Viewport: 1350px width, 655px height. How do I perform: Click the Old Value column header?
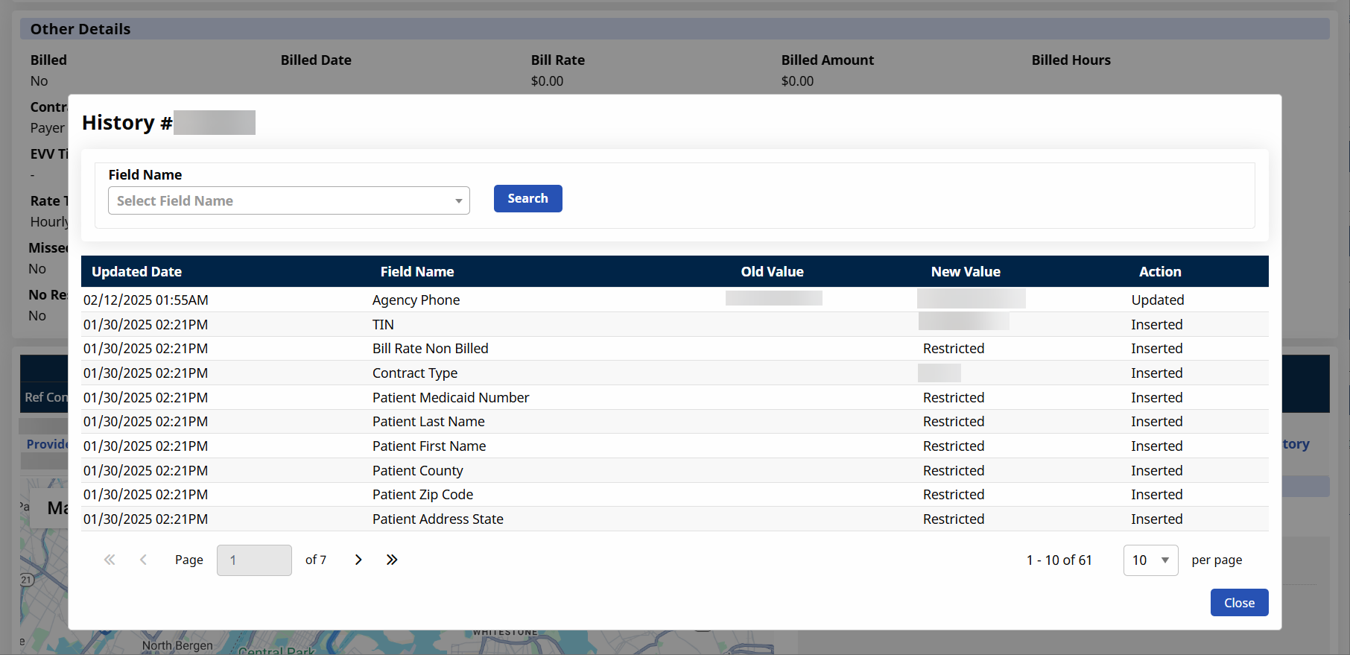click(x=772, y=272)
